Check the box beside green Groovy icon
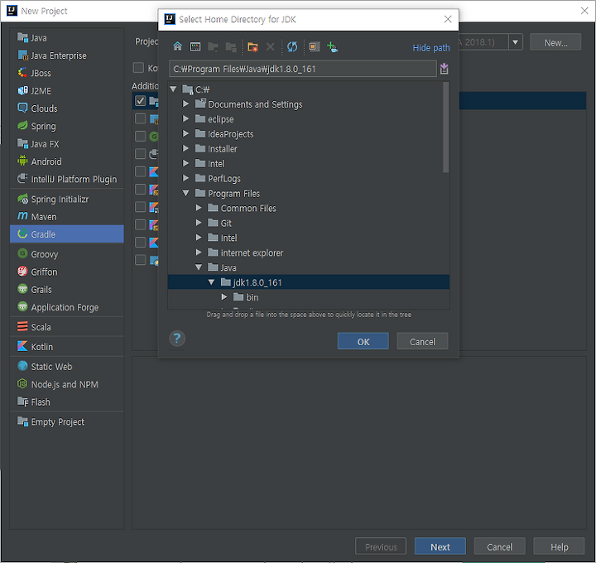Screen dimensions: 596x563 140,136
